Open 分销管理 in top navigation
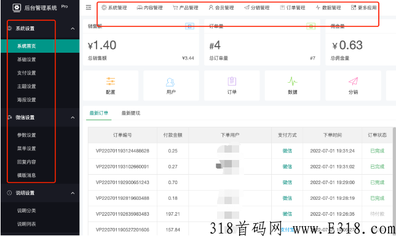This screenshot has height=236, width=396. (257, 8)
